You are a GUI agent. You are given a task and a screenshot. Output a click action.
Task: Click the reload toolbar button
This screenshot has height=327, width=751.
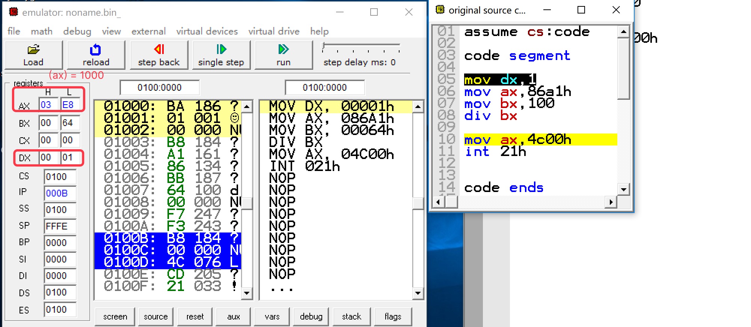coord(96,55)
